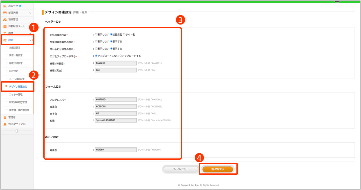Select 表示しない for 加盟店電話番号の表示
This screenshot has width=361, height=190.
(96, 41)
